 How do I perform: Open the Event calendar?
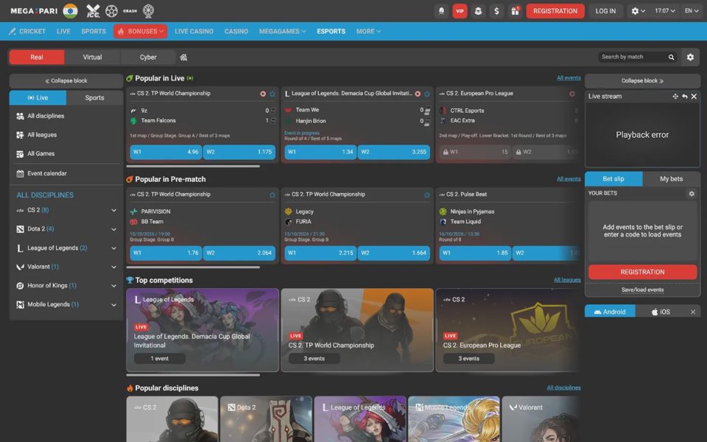pos(66,174)
